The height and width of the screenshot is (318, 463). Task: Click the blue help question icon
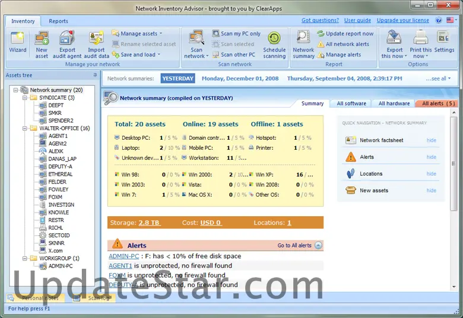[x=439, y=20]
